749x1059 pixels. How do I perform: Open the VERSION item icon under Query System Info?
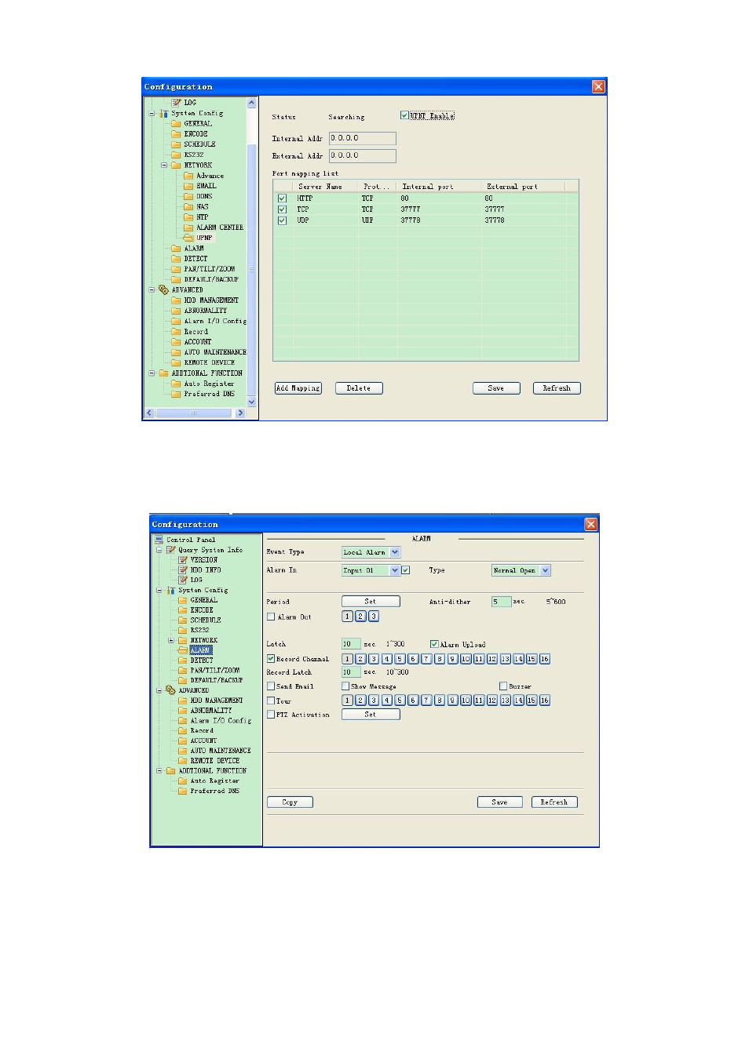coord(183,560)
